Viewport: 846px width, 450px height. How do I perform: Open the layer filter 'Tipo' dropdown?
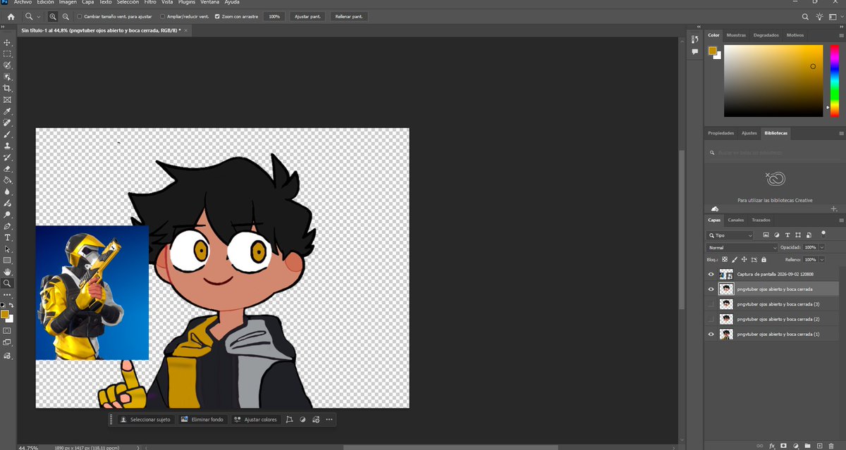pyautogui.click(x=730, y=235)
